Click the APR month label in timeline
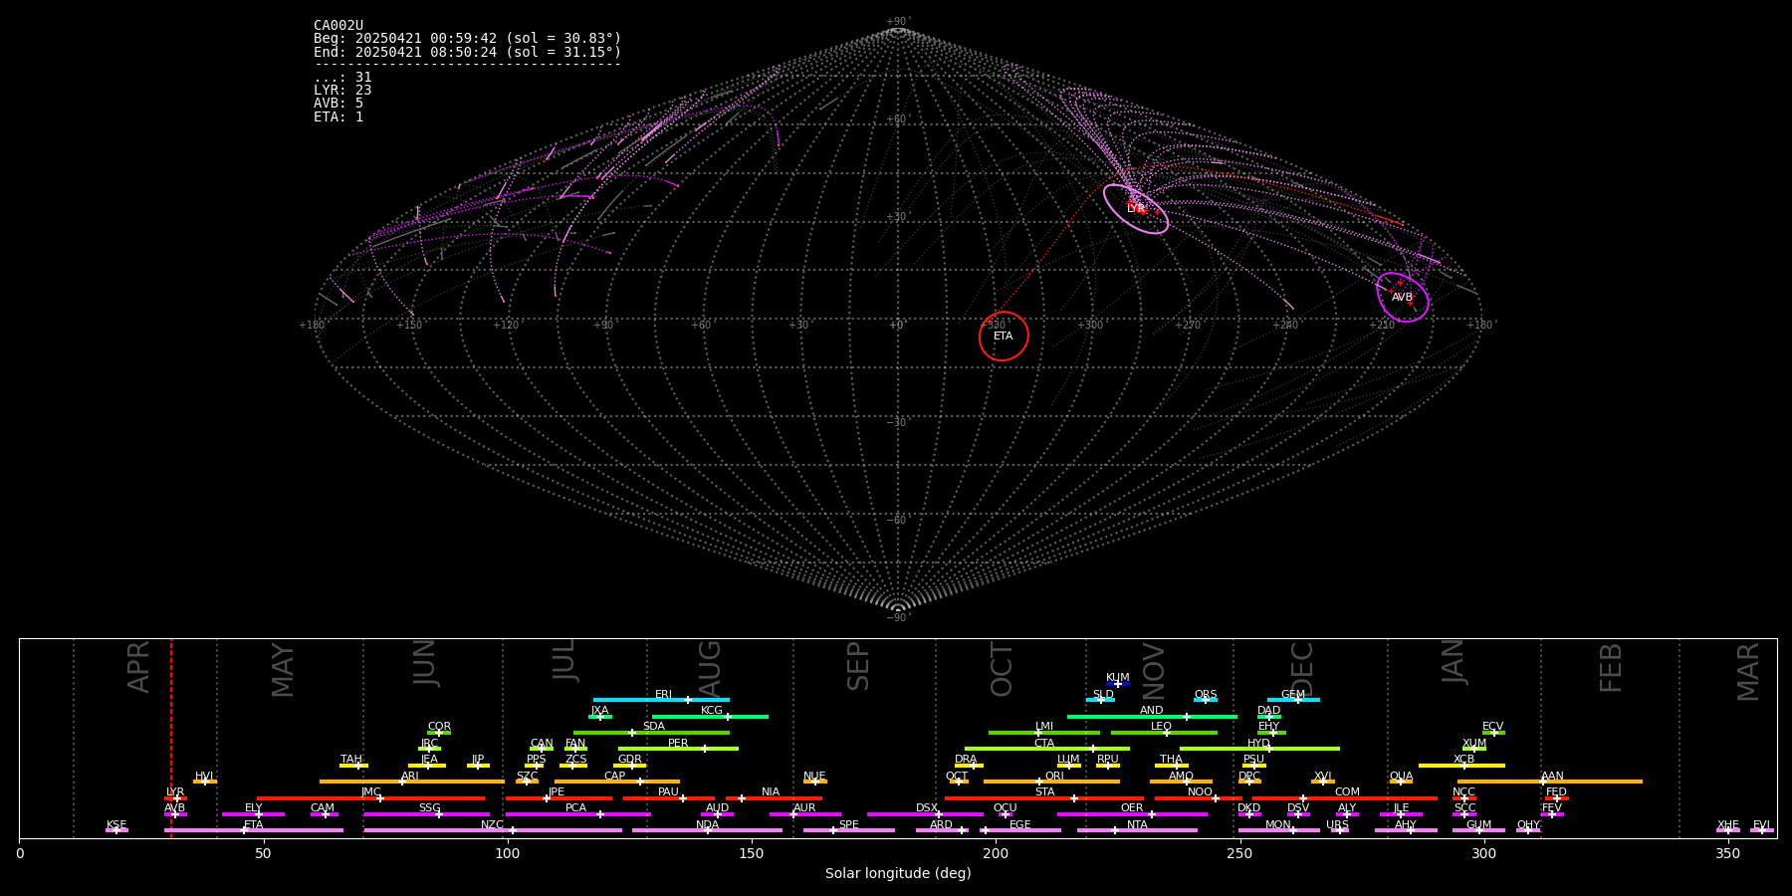The image size is (1792, 896). point(139,667)
